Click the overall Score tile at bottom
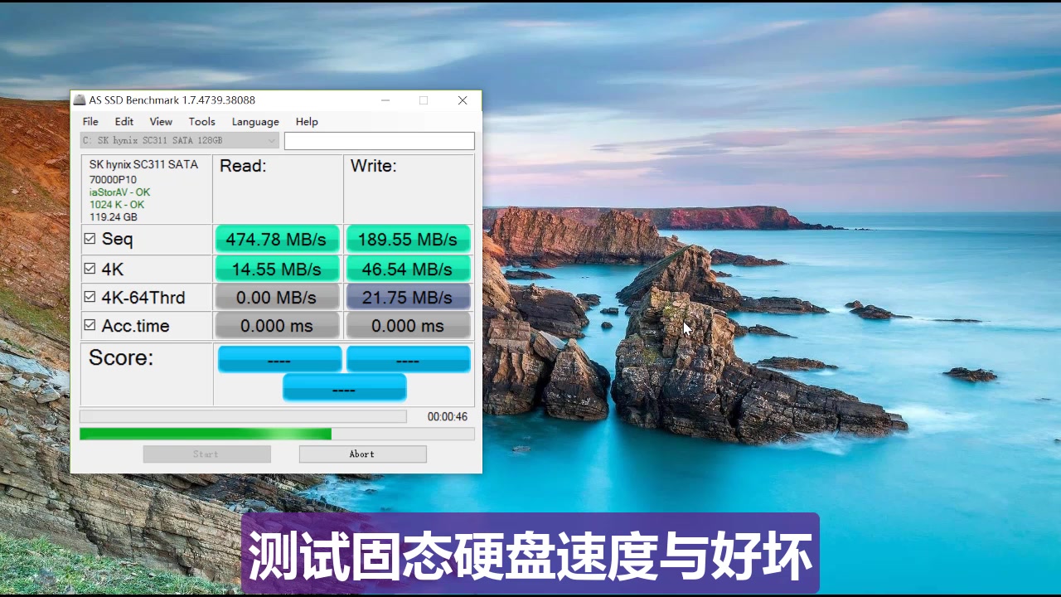The image size is (1061, 597). click(344, 386)
